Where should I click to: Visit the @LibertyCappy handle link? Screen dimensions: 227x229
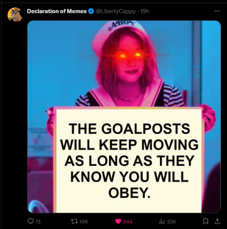point(116,11)
